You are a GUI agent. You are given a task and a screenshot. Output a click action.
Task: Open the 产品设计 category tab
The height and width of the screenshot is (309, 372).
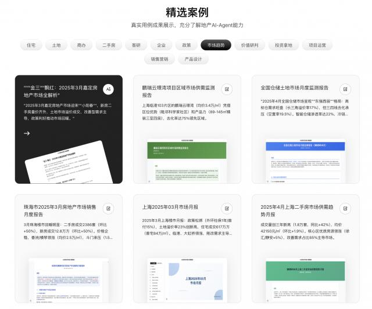click(193, 59)
